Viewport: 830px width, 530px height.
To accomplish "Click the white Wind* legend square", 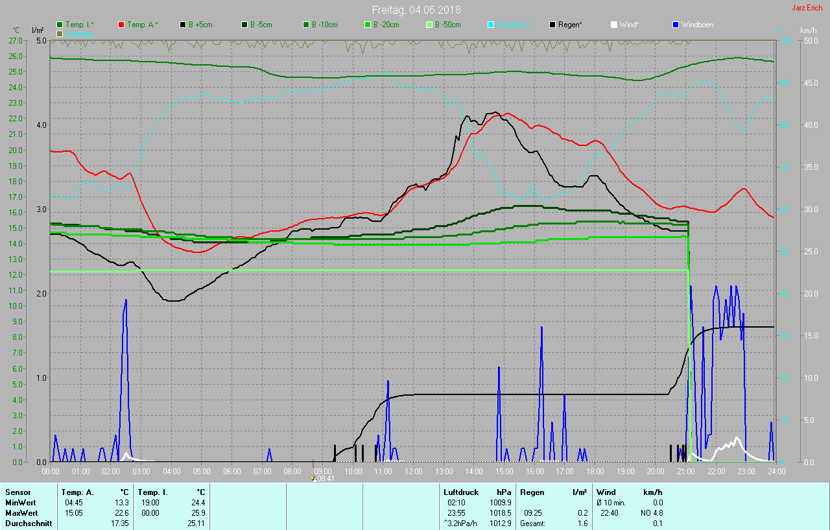I will tap(614, 25).
